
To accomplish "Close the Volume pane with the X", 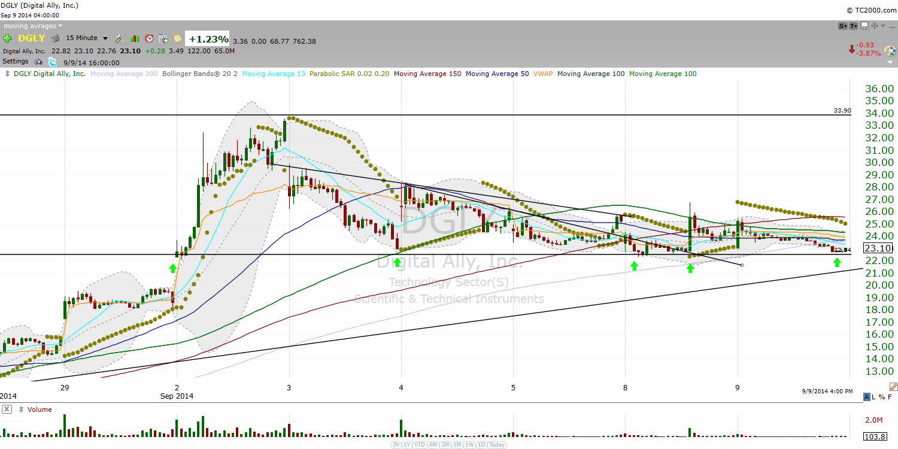I will pyautogui.click(x=7, y=409).
